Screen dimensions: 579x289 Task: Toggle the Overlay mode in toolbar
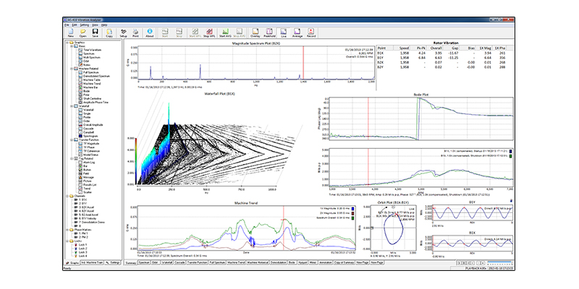click(255, 33)
